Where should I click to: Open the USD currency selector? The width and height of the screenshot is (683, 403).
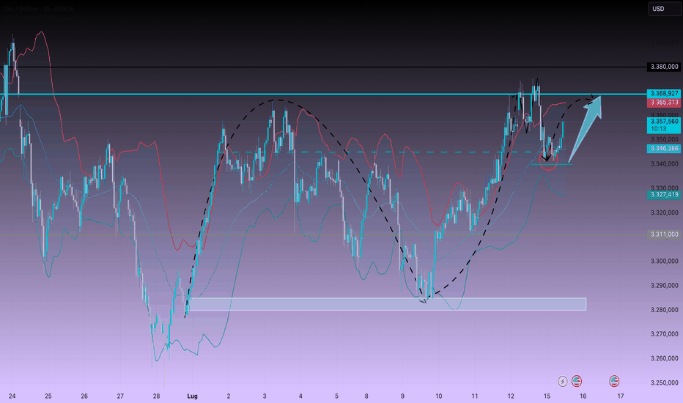point(664,9)
